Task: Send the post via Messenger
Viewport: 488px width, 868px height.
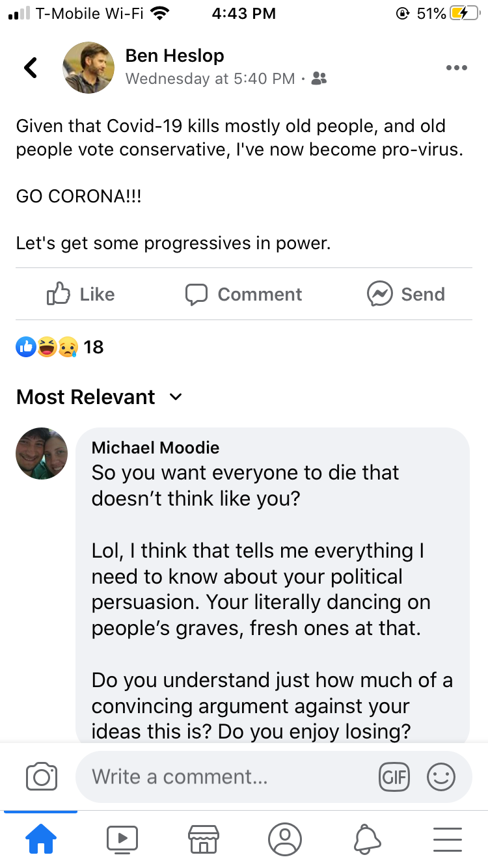Action: (x=406, y=294)
